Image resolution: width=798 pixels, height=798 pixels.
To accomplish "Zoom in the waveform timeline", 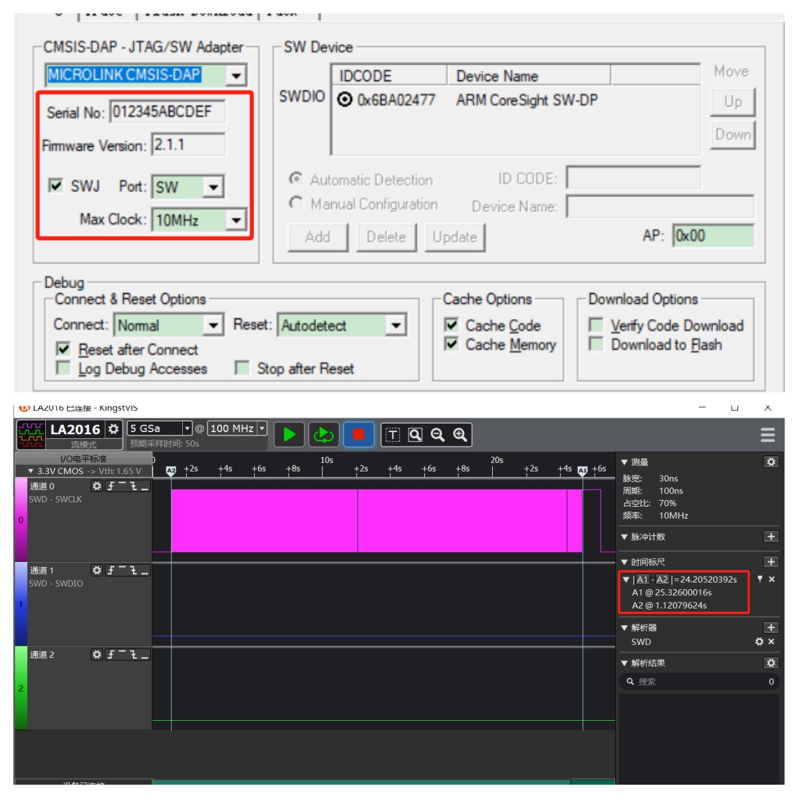I will [460, 435].
